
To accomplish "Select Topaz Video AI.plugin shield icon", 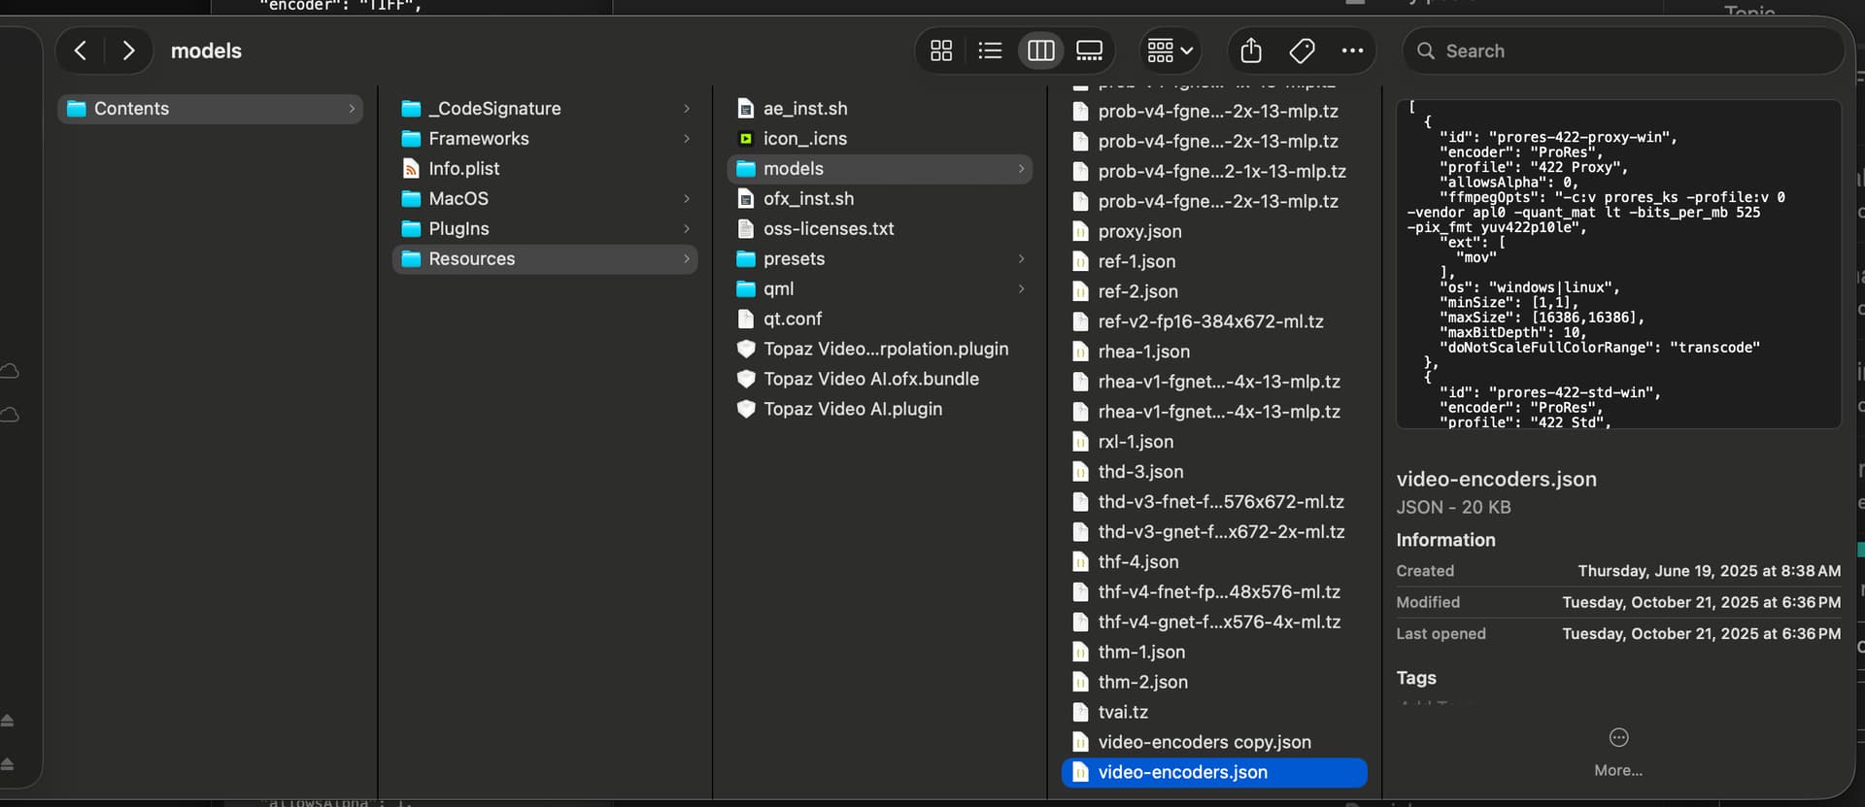I will (x=745, y=410).
